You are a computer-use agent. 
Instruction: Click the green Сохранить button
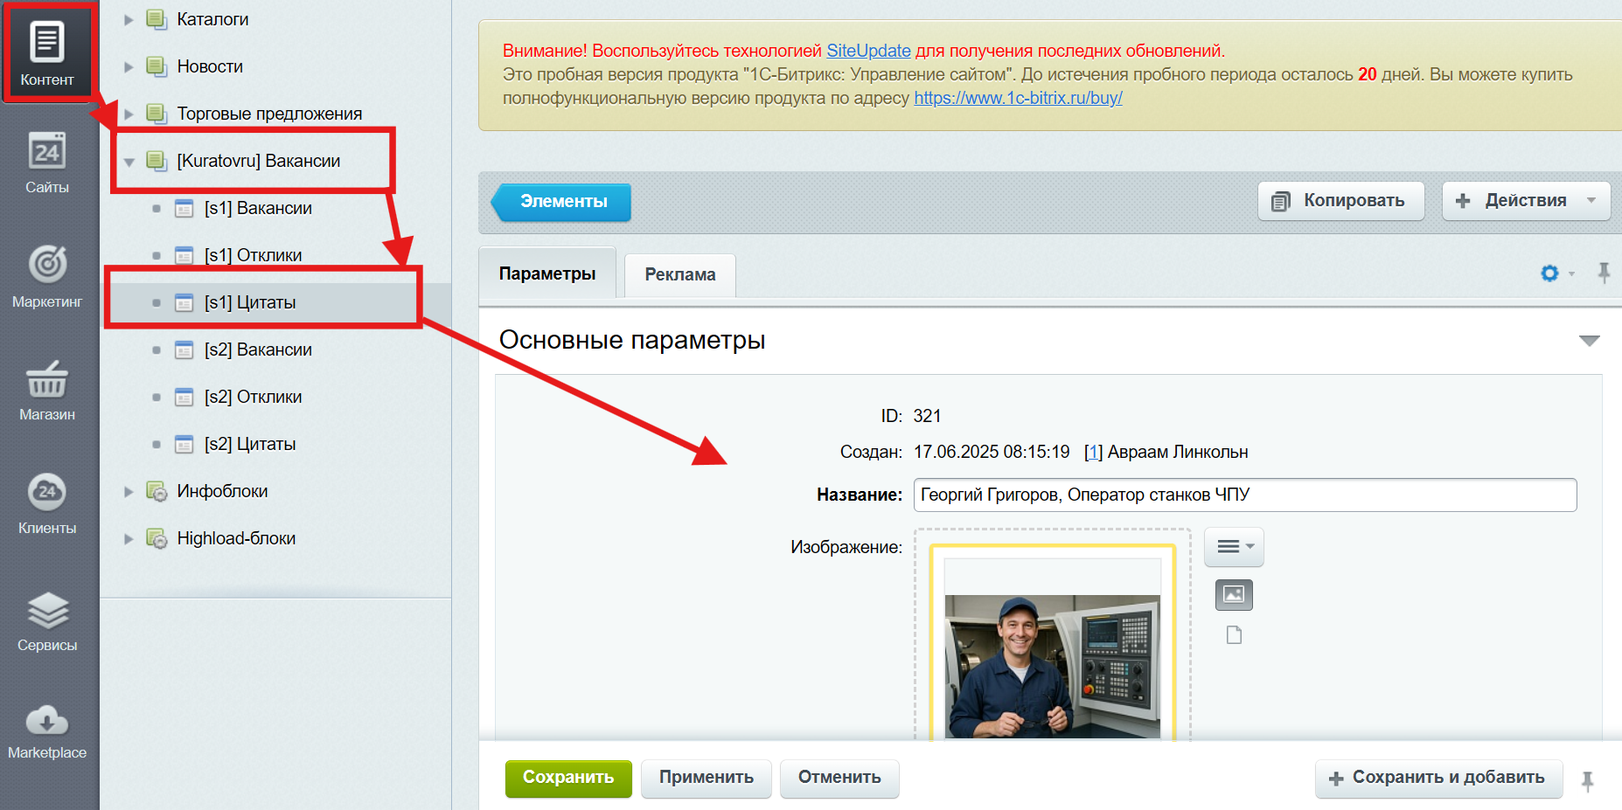pos(568,778)
